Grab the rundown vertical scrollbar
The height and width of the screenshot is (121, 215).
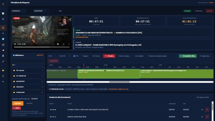213,107
